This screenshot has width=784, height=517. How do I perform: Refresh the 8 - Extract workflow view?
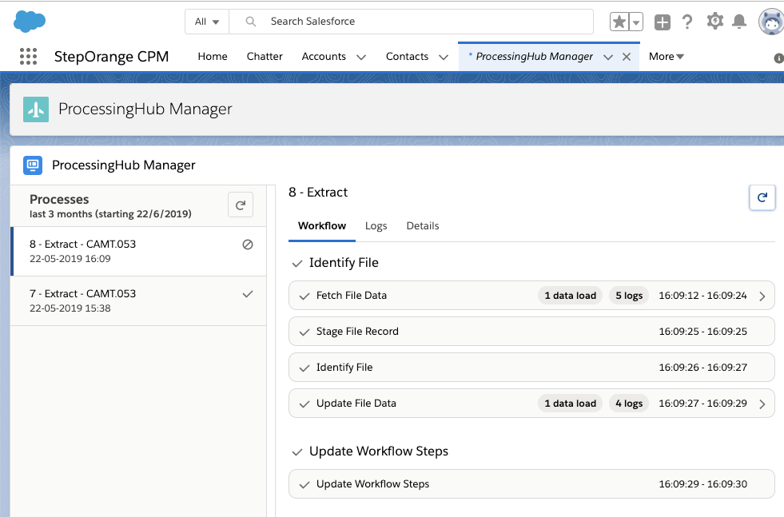[762, 197]
